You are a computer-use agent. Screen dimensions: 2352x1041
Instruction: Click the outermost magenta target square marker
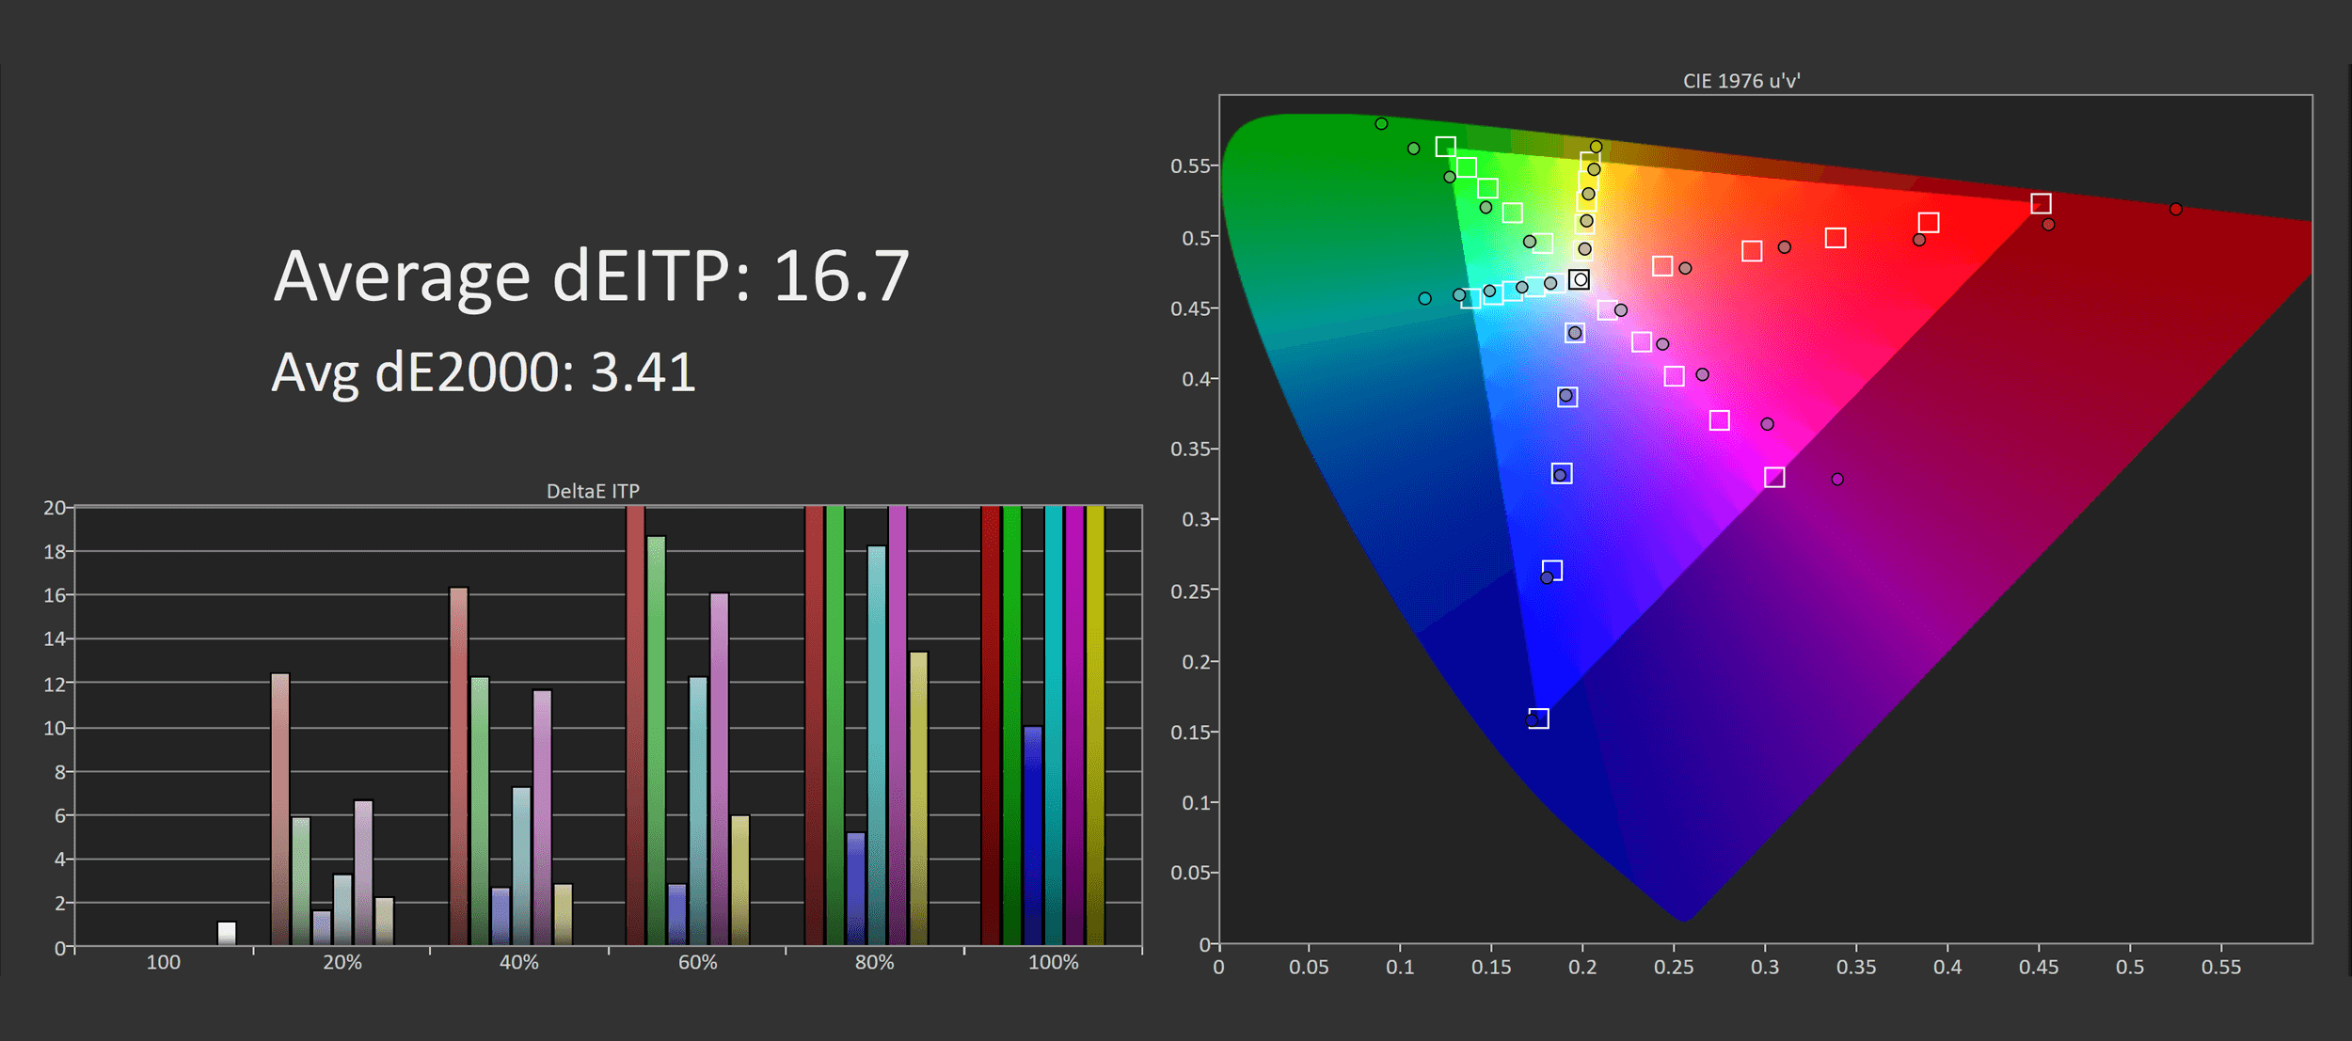[x=1774, y=478]
